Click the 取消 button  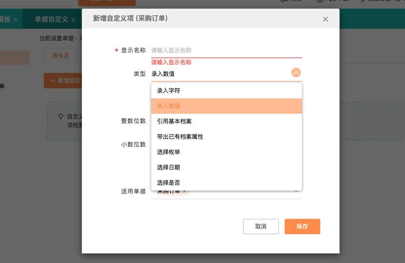coord(261,226)
